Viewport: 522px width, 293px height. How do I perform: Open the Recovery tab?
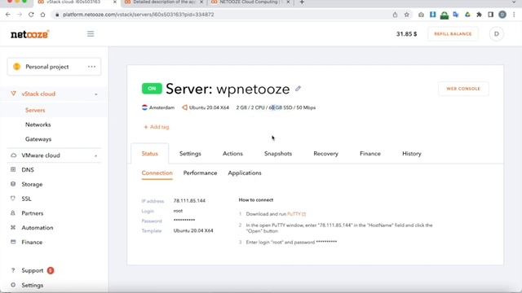click(x=326, y=154)
